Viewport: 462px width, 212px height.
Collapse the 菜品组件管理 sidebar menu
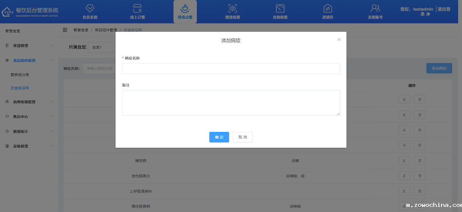coord(29,60)
